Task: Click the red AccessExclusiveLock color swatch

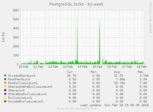Action: click(x=5, y=101)
